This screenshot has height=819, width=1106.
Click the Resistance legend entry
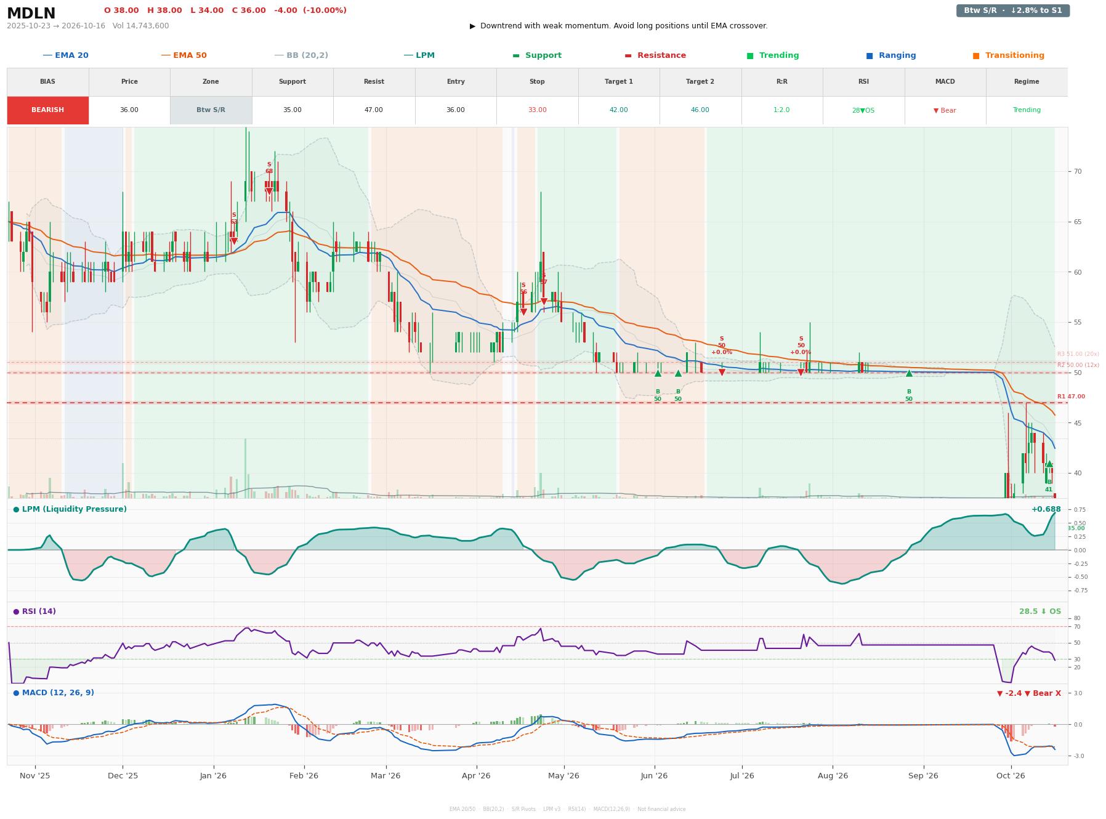655,55
